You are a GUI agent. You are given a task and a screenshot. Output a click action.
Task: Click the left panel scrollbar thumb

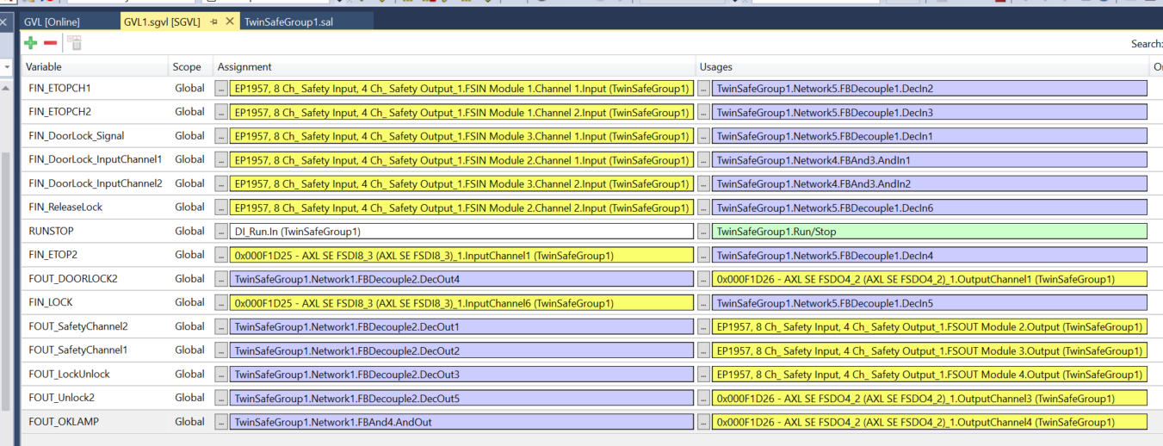6,280
